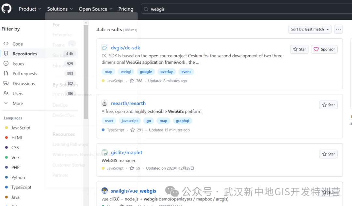This screenshot has height=206, width=352.
Task: Open the dvgis/dc-sdk repository link
Action: click(125, 48)
